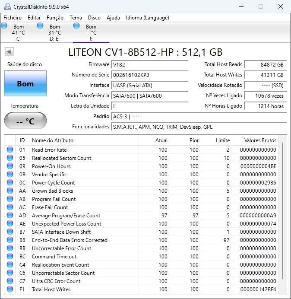
Task: Click the status orb for Erase Fail Count
Action: 10,207
